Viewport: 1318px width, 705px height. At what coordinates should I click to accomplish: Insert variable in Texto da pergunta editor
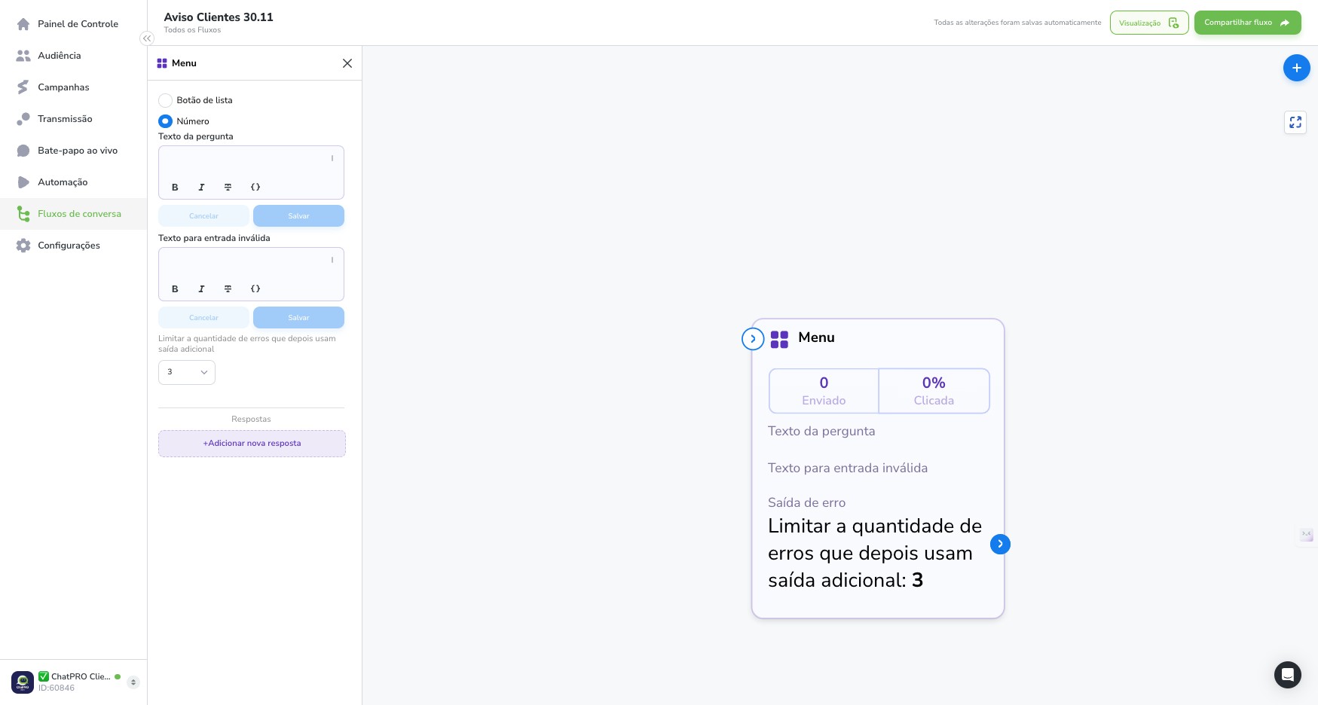[255, 188]
